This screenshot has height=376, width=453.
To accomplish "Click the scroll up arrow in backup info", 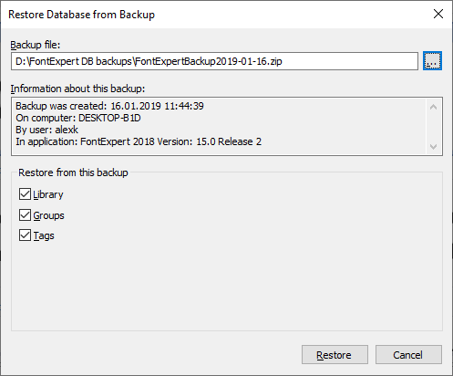I will (x=434, y=107).
